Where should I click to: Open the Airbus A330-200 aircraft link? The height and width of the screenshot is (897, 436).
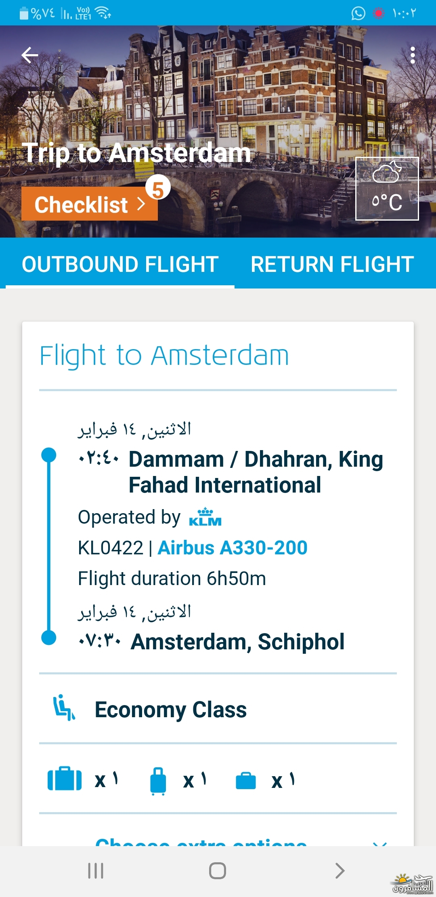point(233,548)
